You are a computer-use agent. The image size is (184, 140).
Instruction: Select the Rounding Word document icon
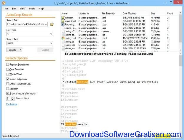pyautogui.click(x=63, y=24)
